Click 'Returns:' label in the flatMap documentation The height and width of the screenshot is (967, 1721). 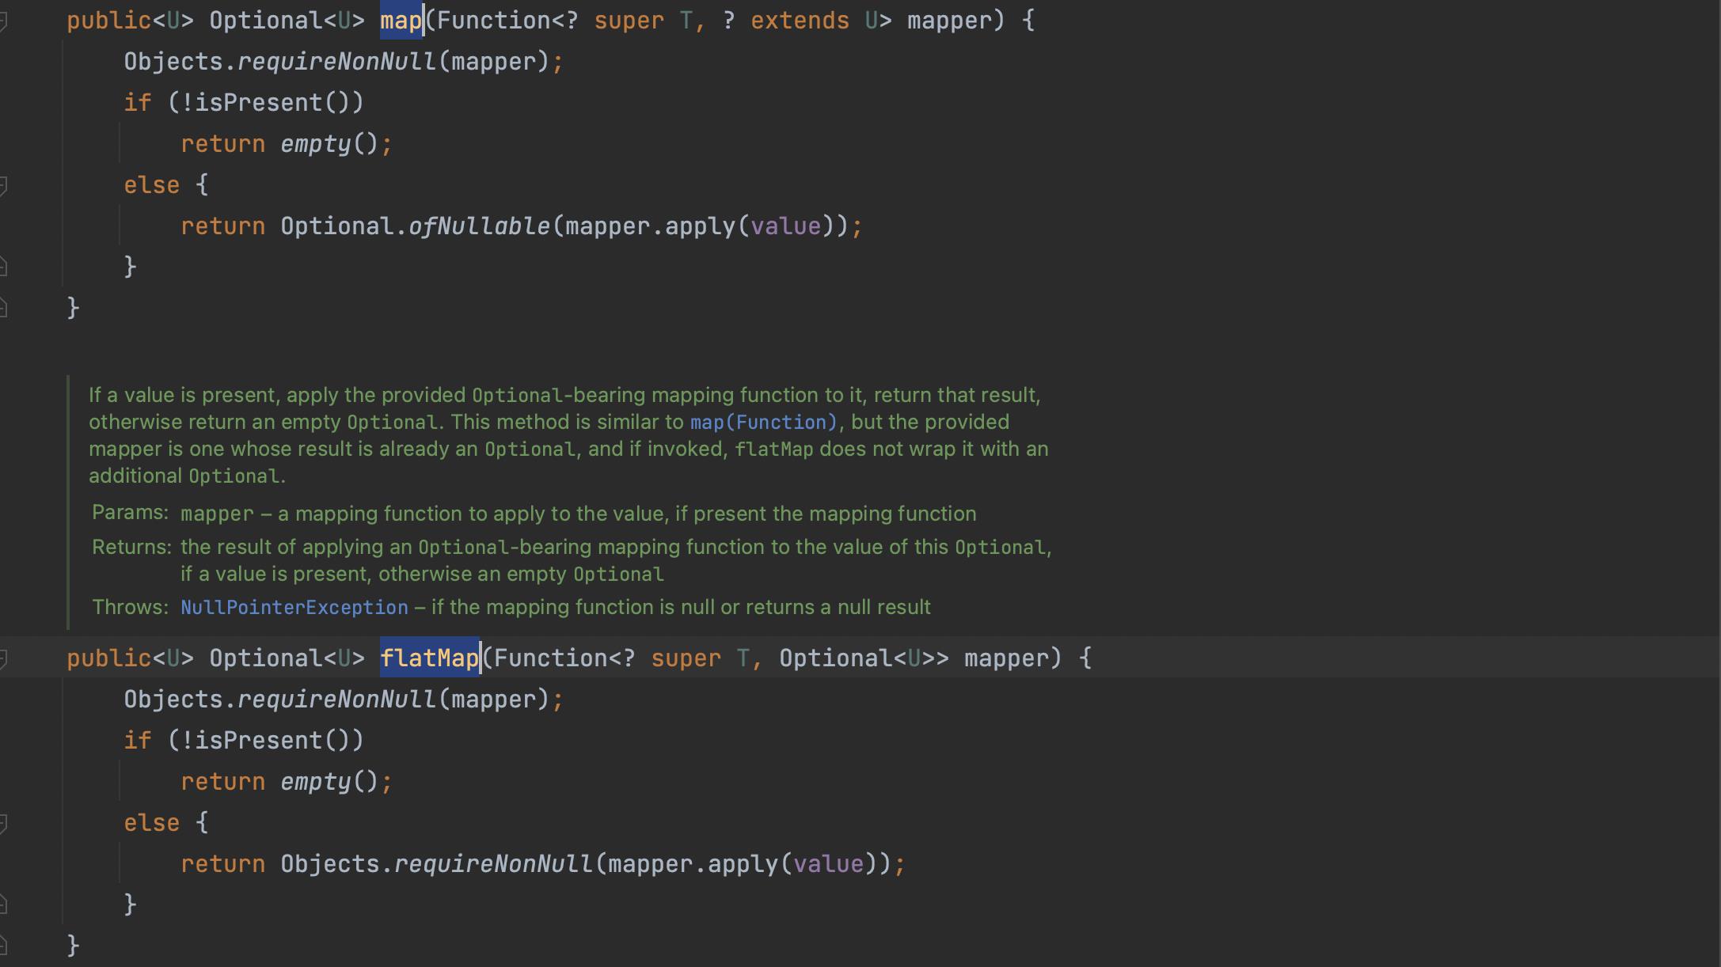point(131,547)
